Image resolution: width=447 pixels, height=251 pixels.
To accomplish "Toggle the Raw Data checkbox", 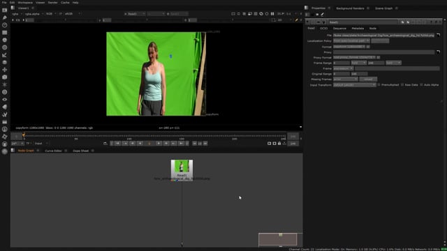I will pyautogui.click(x=402, y=85).
